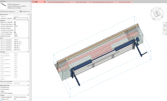167x101 pixels.
Task: Toggle 1-ый элемент пере... checkbox
Action: (15, 32)
